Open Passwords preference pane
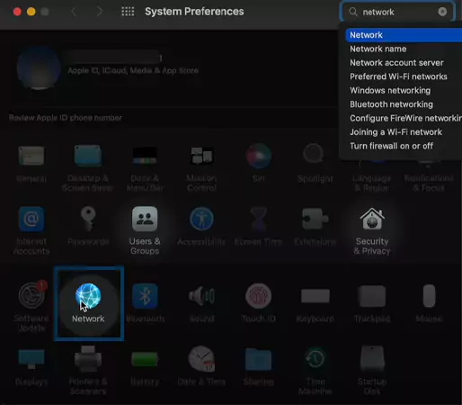 (x=88, y=219)
